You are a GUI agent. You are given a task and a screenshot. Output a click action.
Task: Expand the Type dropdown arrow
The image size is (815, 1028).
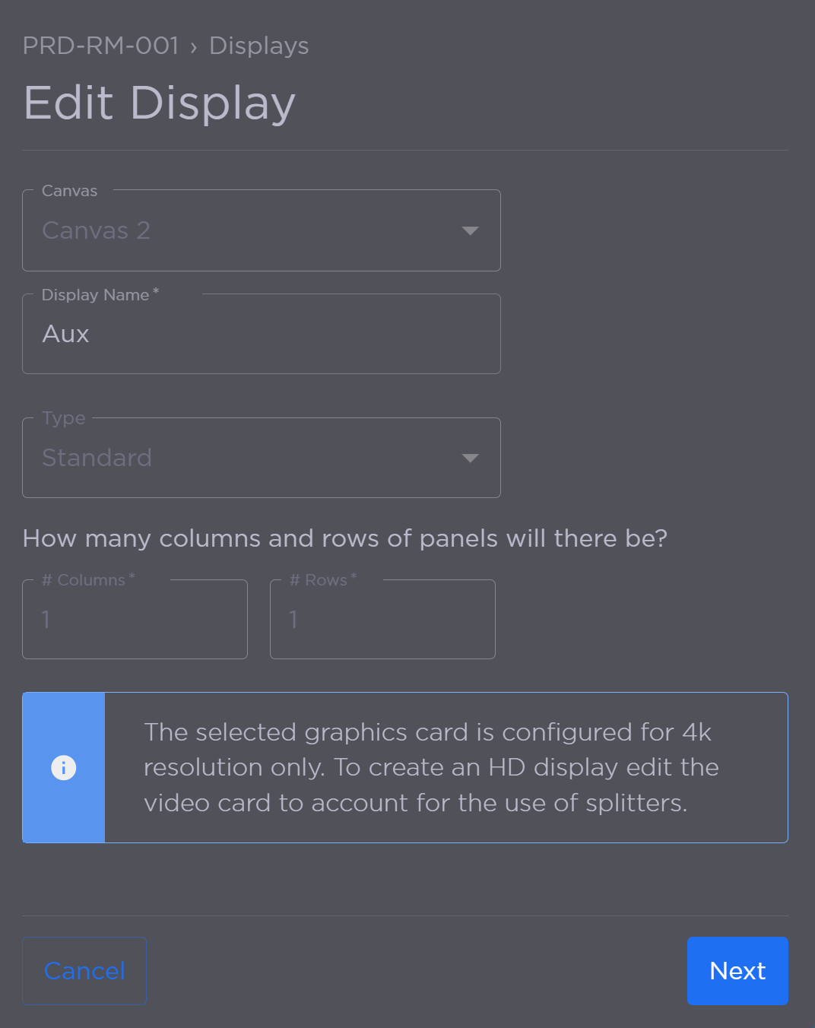470,458
